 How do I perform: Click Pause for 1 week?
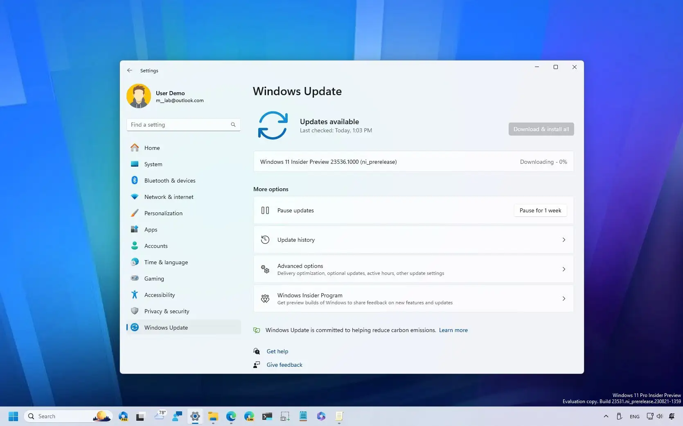pos(540,210)
